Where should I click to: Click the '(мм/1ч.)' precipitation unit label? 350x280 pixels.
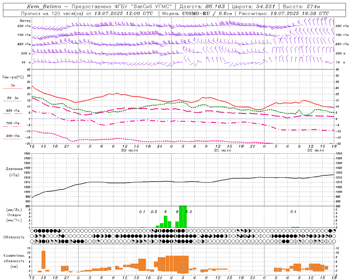(14, 220)
